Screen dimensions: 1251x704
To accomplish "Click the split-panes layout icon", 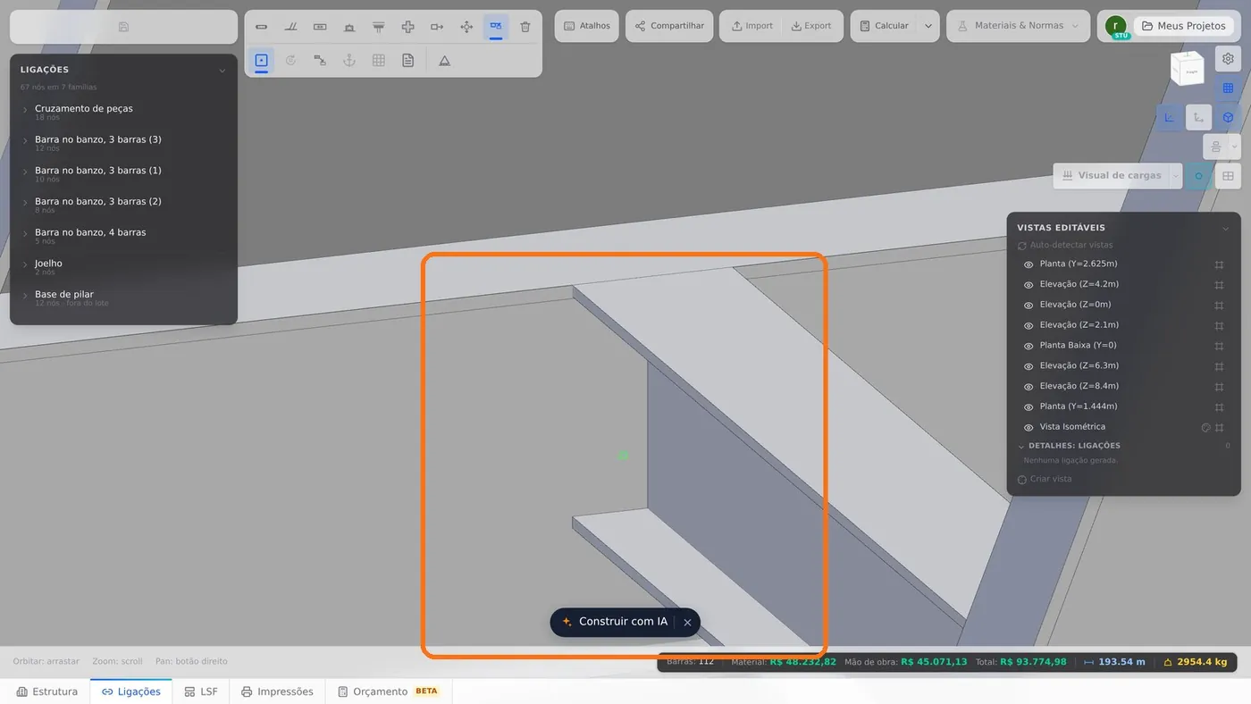I will (x=1228, y=176).
